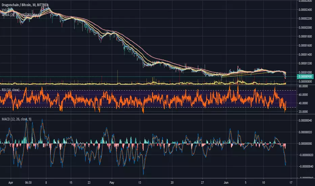Screen dimensions: 315x186
Task: Select the 06:30 marker on time axis
Action: [x=28, y=183]
